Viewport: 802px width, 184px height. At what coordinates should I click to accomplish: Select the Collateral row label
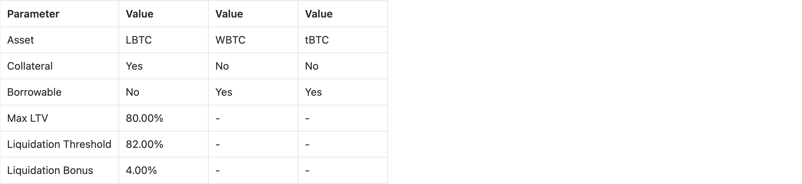click(30, 66)
